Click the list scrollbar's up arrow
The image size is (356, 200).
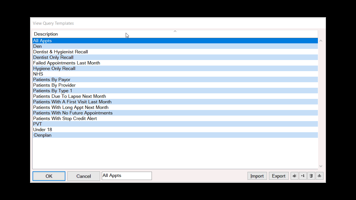[321, 41]
